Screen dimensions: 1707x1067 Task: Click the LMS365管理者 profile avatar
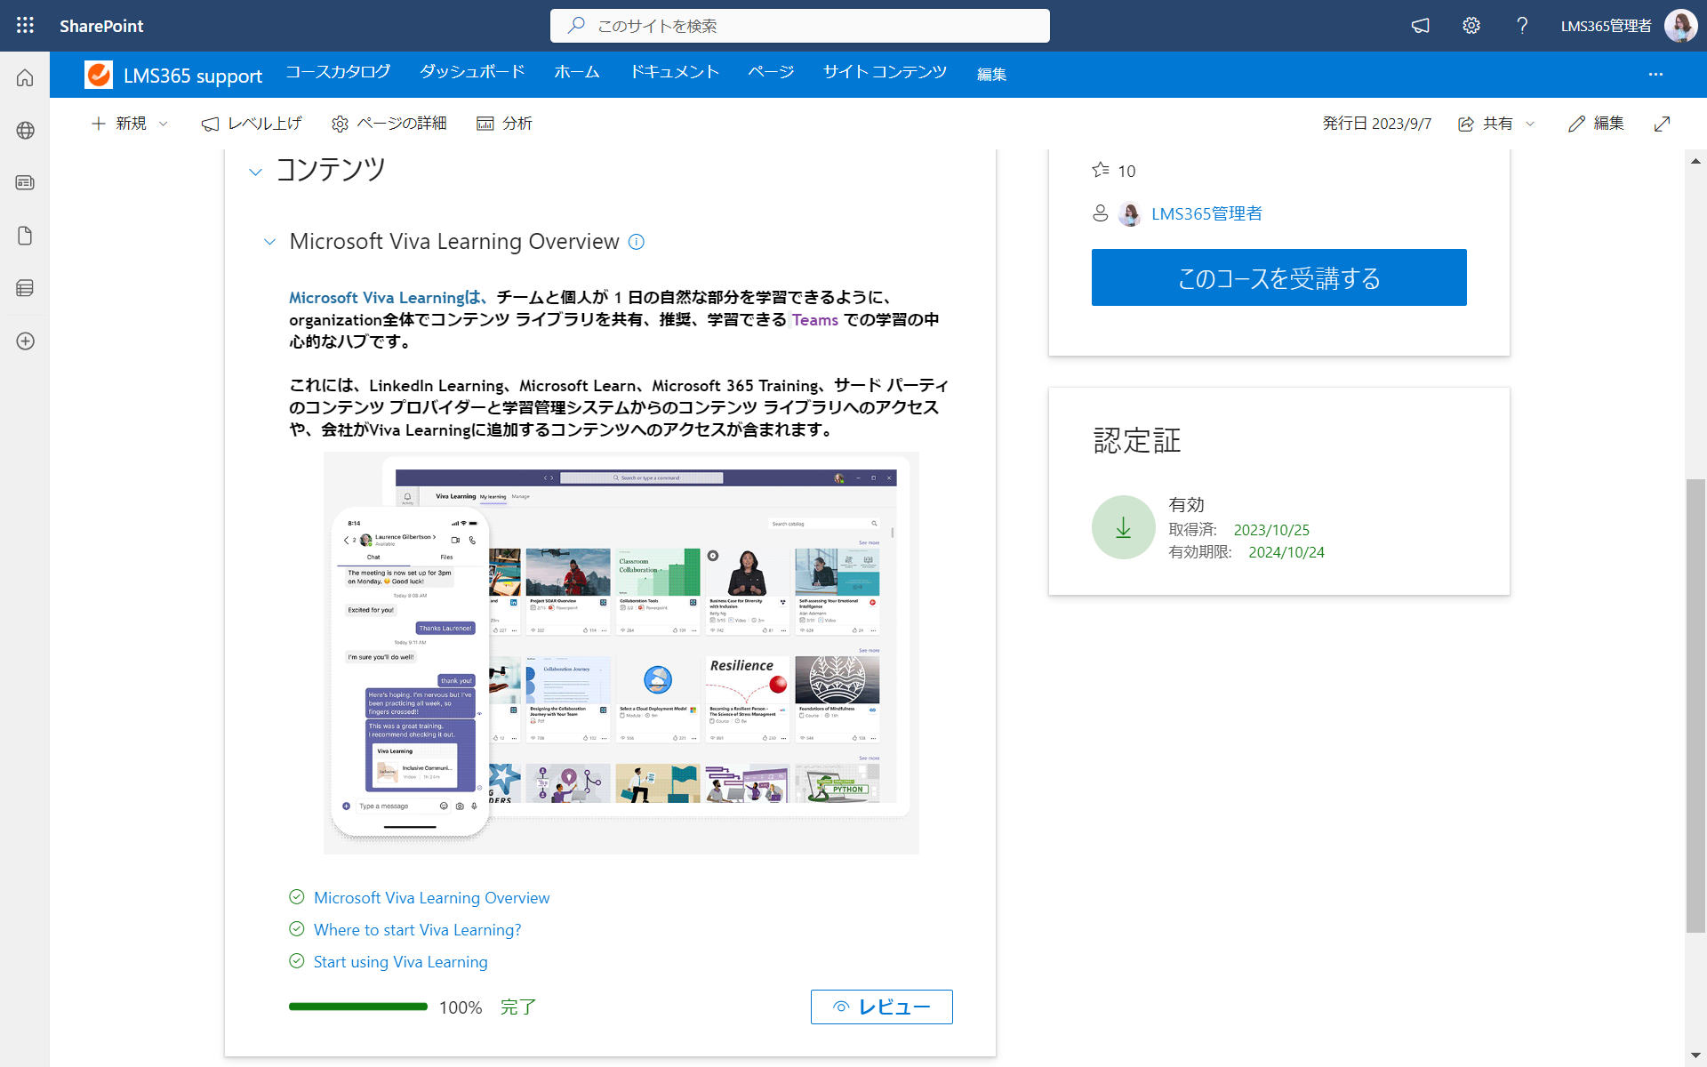click(x=1680, y=26)
